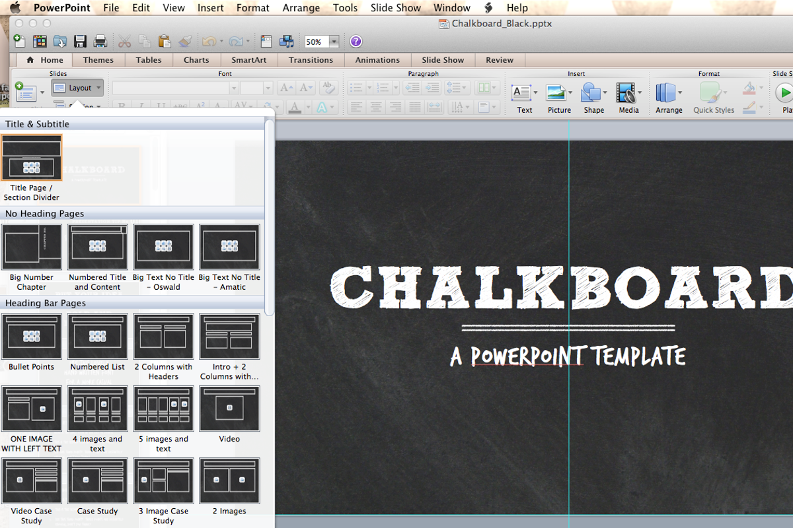Open the Review ribbon tab
This screenshot has height=528, width=793.
tap(500, 60)
